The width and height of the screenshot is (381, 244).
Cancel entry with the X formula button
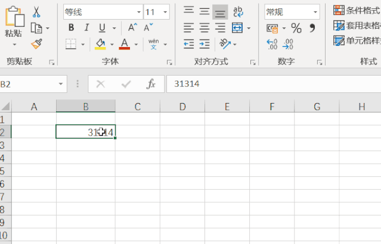100,84
